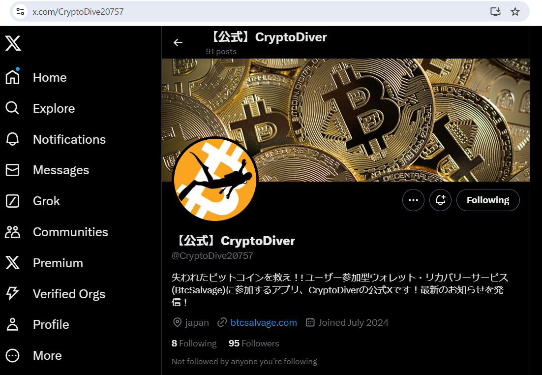Bookmark page with star icon
The width and height of the screenshot is (542, 375).
(515, 12)
